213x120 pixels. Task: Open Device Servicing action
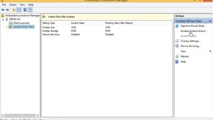tap(191, 46)
